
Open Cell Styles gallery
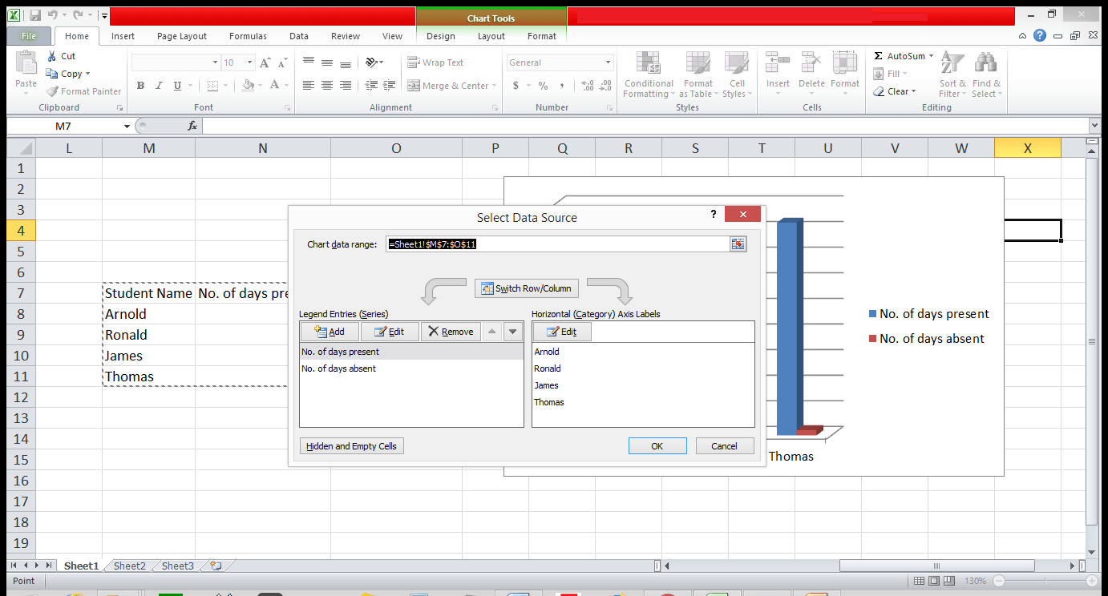click(x=736, y=75)
